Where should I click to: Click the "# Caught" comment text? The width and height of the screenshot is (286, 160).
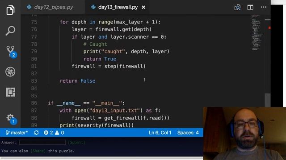[95, 44]
